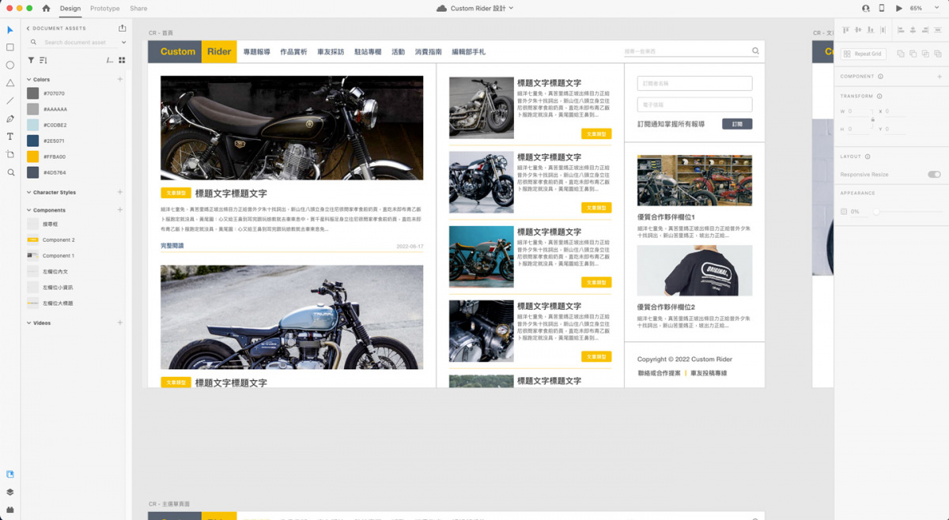Open the asset search dropdown arrow
This screenshot has width=949, height=520.
[x=123, y=43]
